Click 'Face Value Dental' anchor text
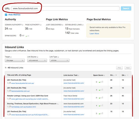This screenshot has width=139, height=119. click(71, 96)
